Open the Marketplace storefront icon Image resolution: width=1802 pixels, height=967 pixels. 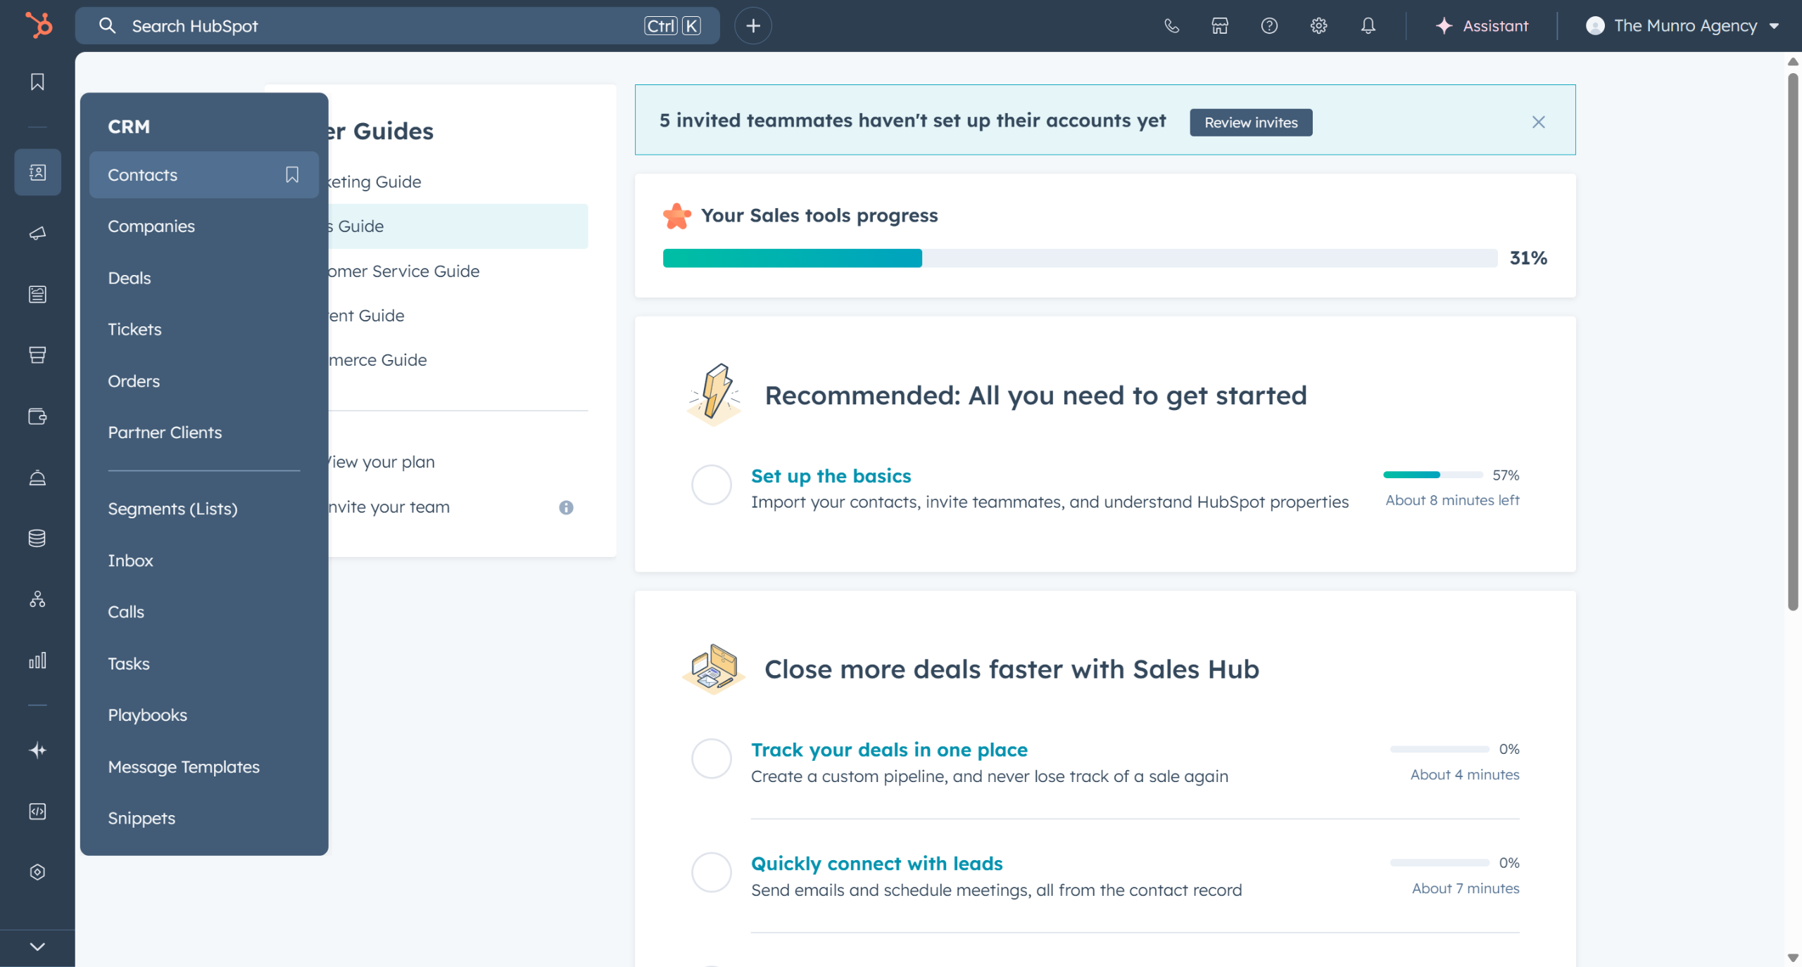(1220, 26)
